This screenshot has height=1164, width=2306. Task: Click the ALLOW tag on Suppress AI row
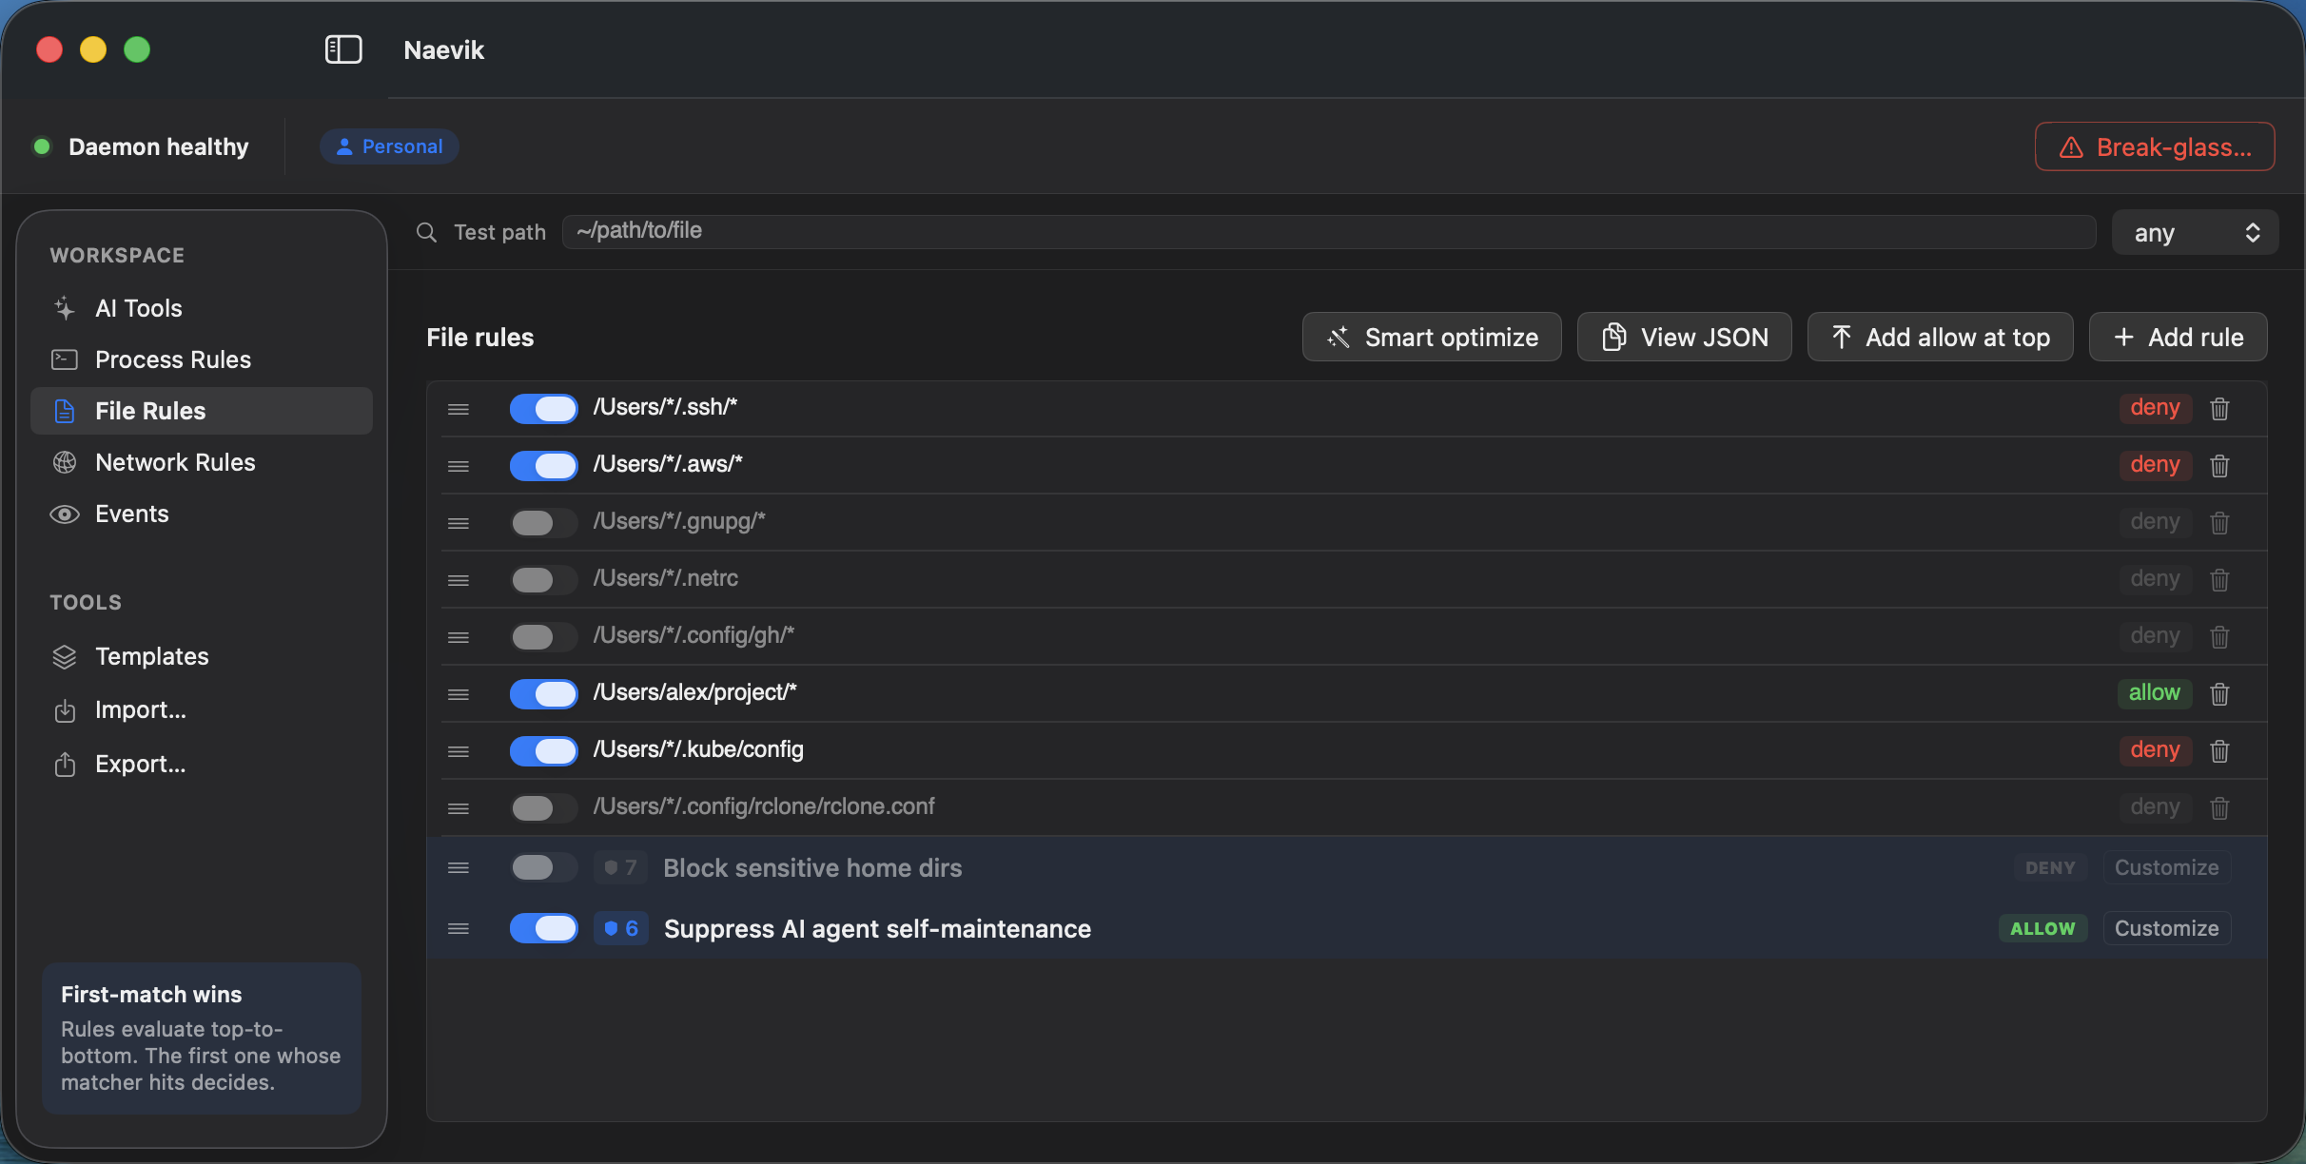[2042, 928]
